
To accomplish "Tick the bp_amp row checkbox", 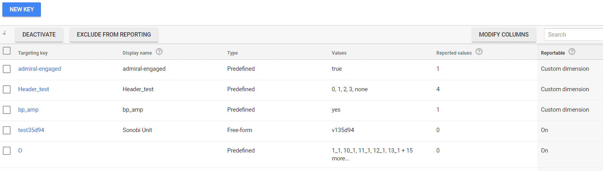I will (7, 110).
